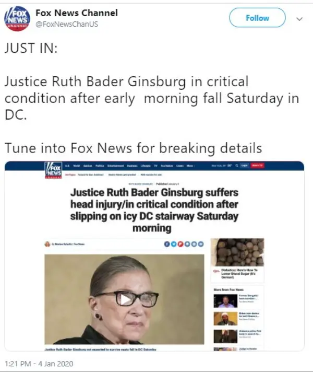Follow the Fox News Channel account
313x372 pixels.
(257, 18)
